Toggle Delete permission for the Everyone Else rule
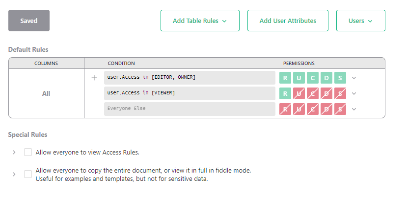This screenshot has width=407, height=199. 326,109
